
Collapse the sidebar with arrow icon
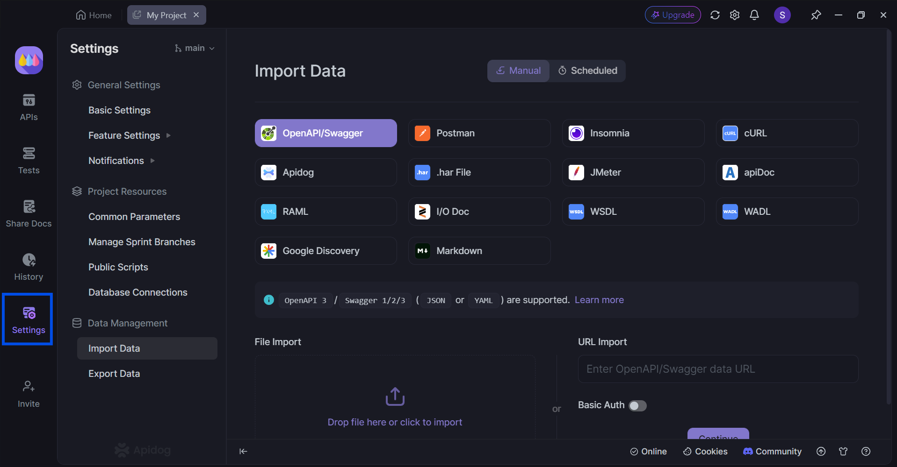point(243,451)
